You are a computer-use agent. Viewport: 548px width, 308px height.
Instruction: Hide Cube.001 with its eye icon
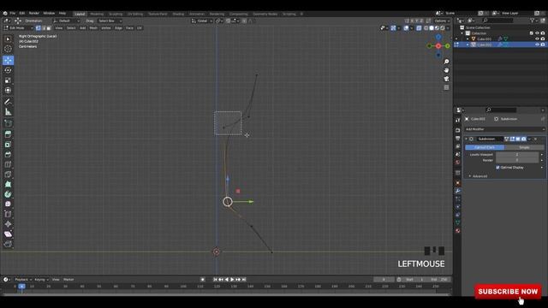[x=537, y=38]
